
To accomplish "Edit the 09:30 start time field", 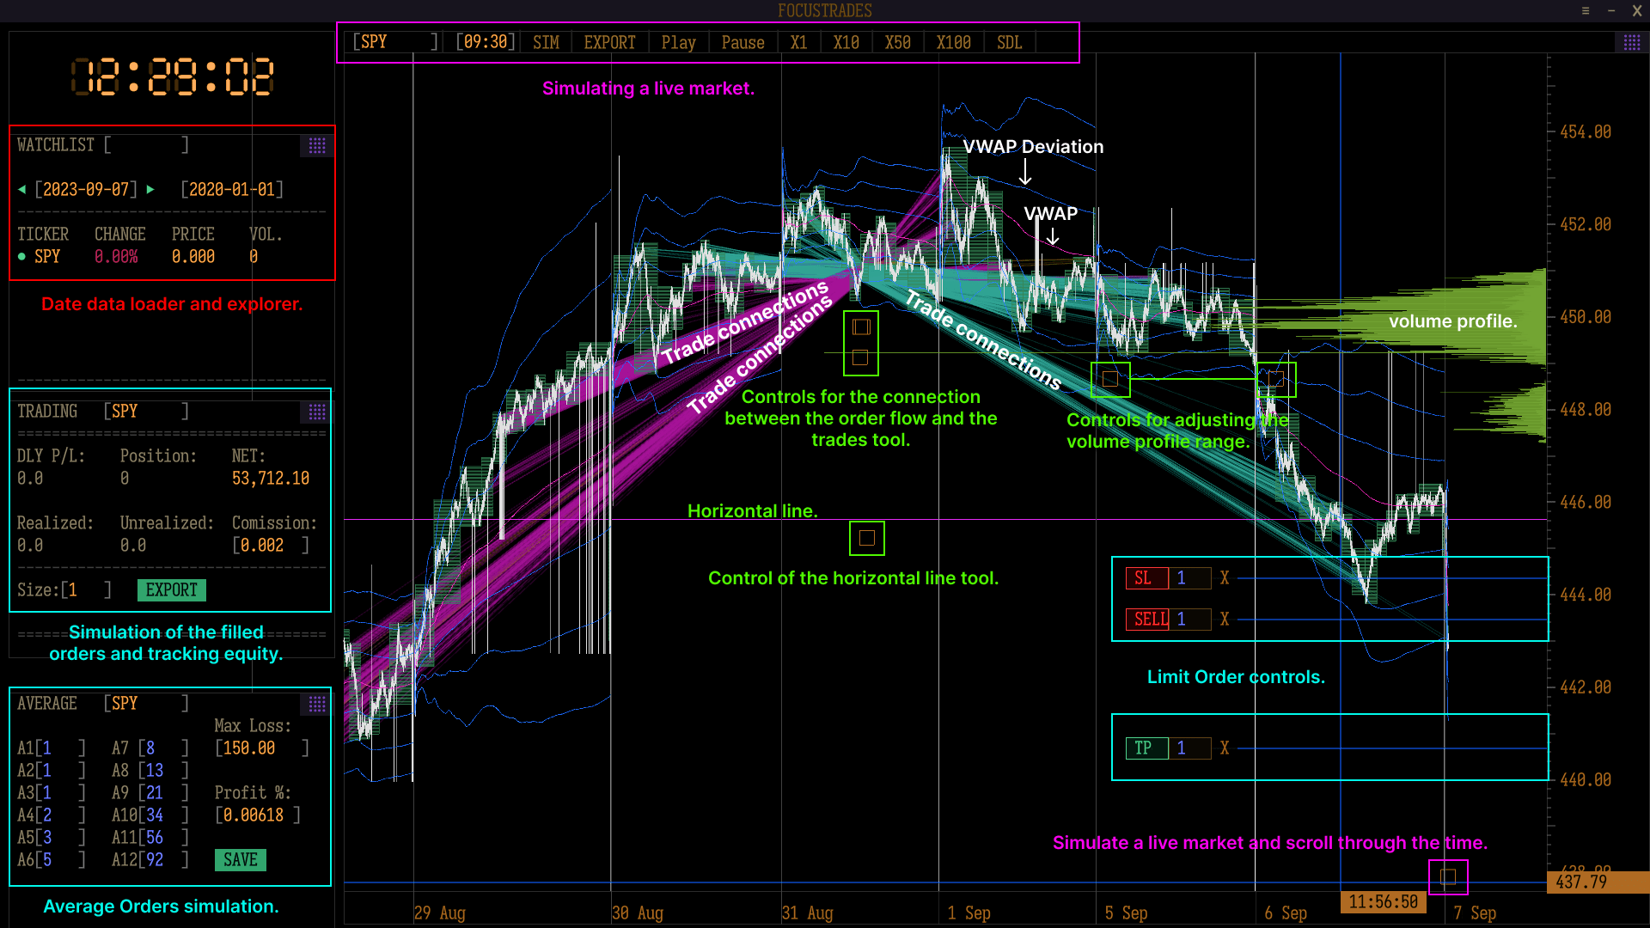I will [486, 42].
